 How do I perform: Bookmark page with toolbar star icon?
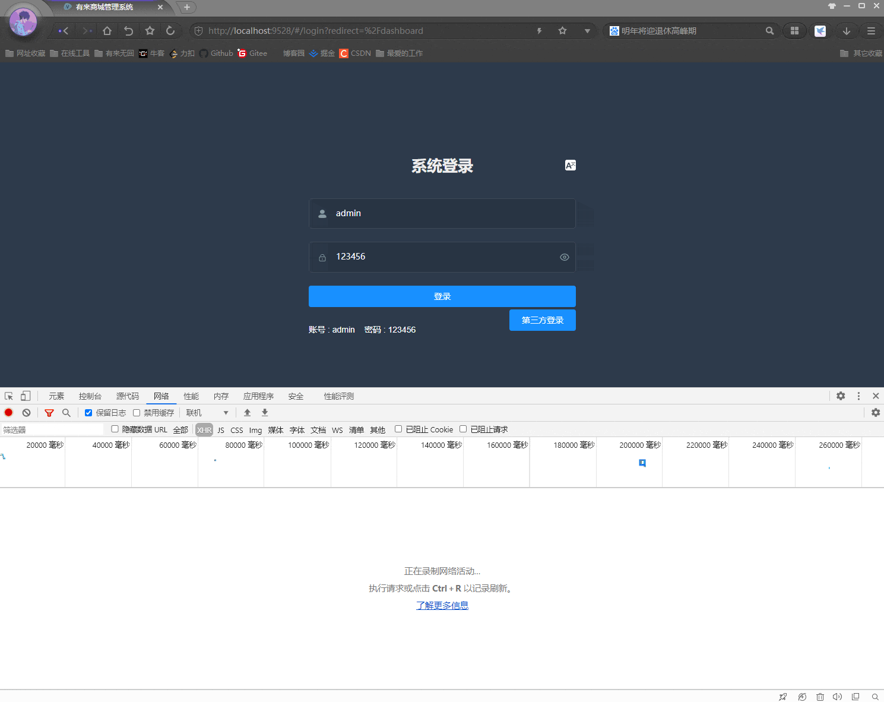[150, 31]
